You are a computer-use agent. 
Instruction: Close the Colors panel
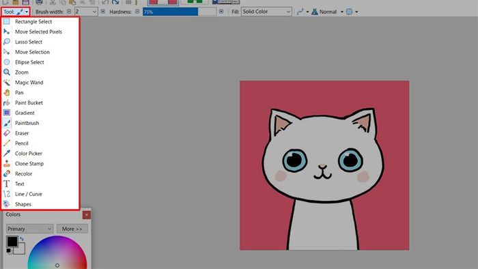click(87, 215)
